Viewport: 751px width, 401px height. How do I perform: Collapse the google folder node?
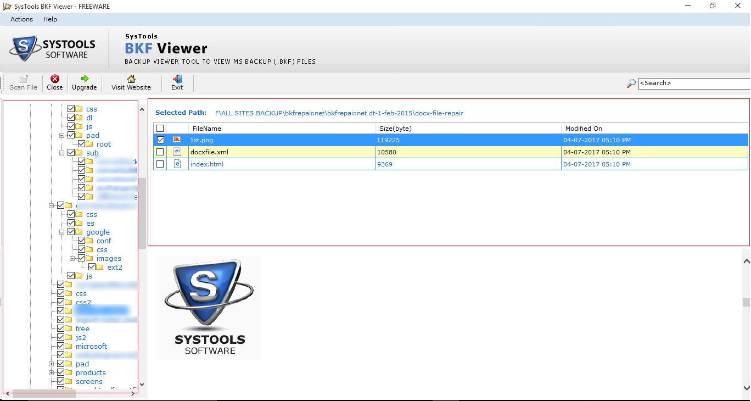tap(61, 232)
